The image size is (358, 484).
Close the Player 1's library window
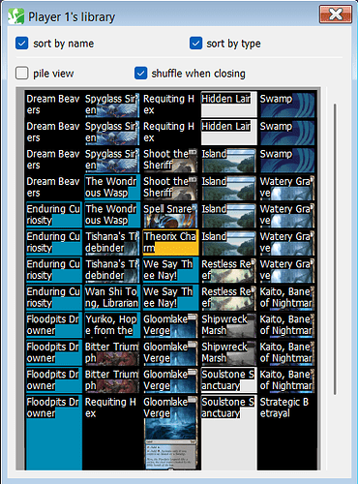[336, 15]
